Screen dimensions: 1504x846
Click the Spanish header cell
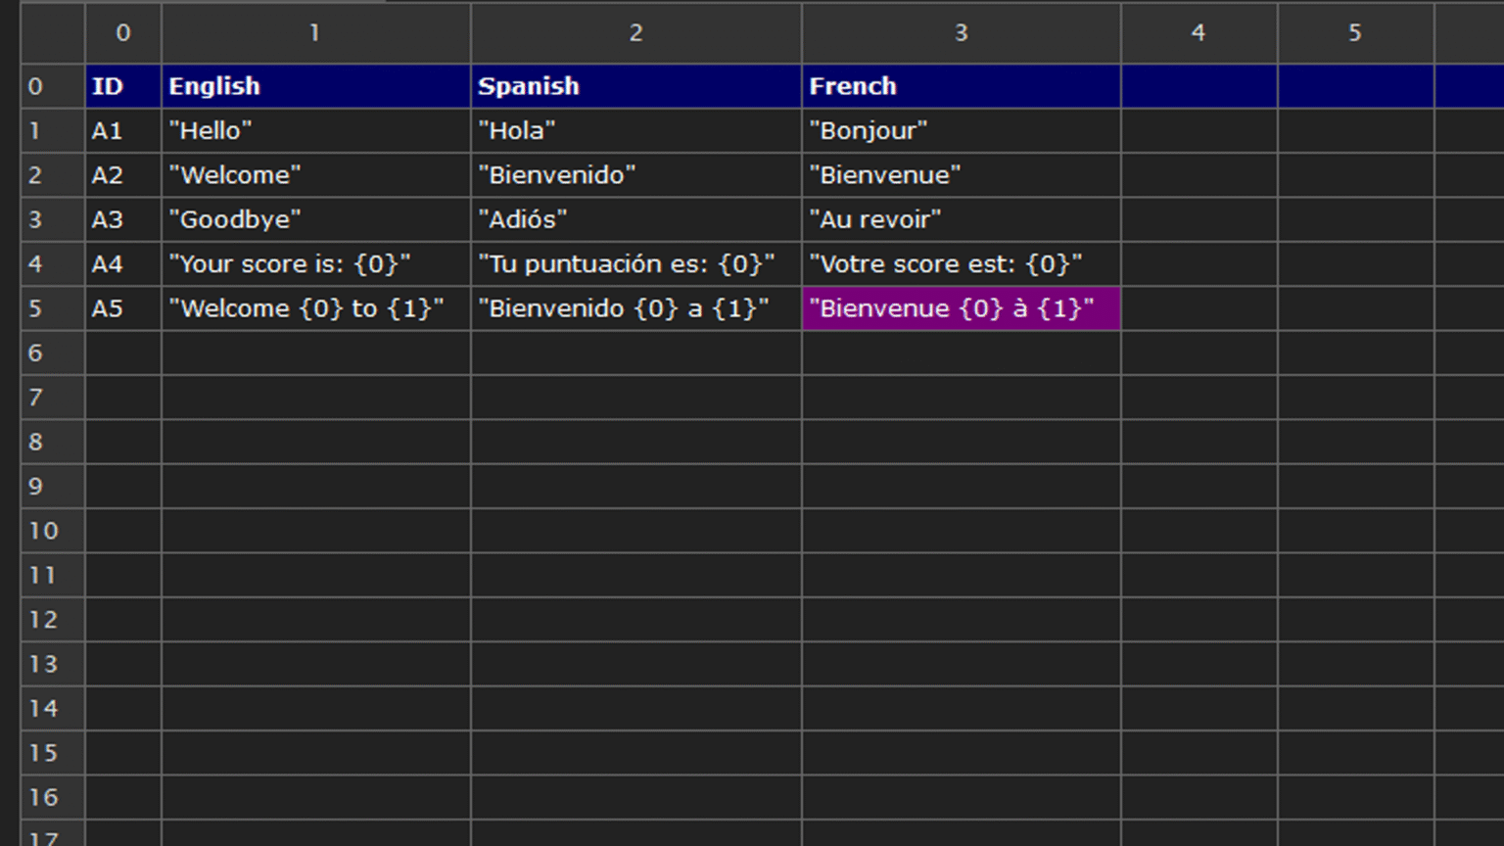635,86
